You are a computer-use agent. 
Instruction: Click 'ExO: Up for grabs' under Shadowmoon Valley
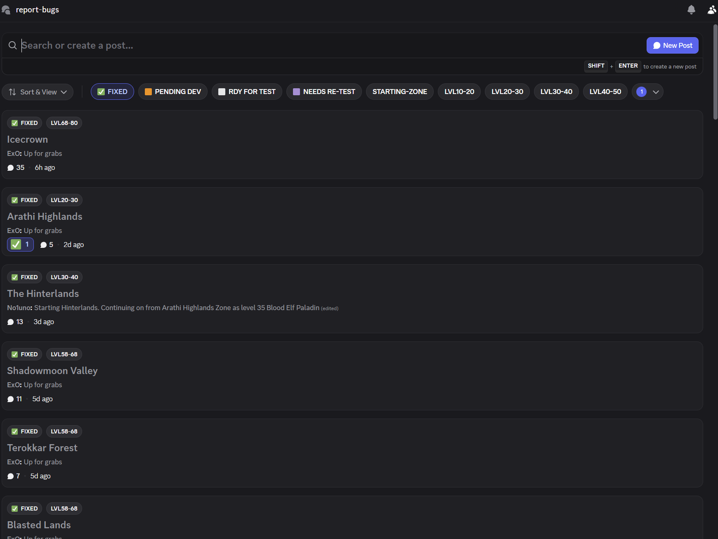point(34,385)
